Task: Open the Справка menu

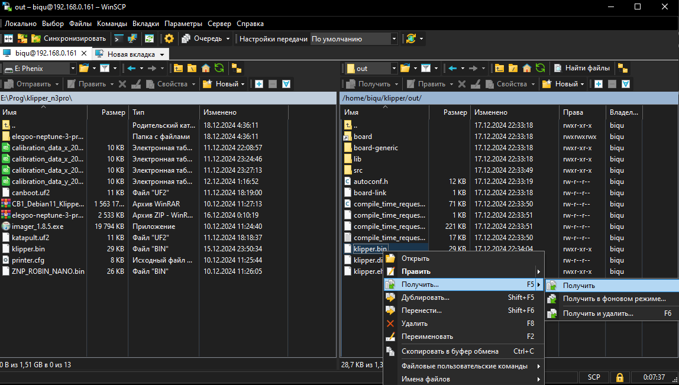Action: pos(250,24)
